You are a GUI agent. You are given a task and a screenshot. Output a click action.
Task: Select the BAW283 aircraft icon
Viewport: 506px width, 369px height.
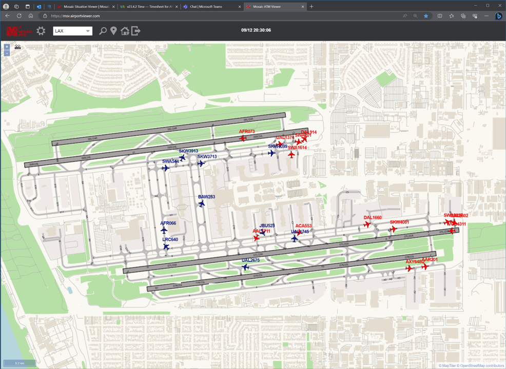point(202,203)
